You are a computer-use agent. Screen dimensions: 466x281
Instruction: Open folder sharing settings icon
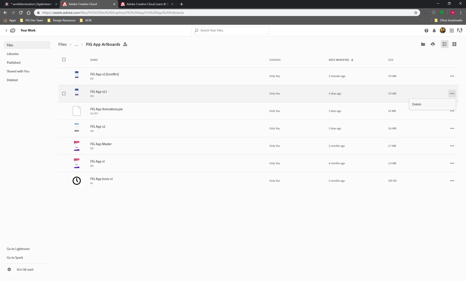[x=125, y=44]
